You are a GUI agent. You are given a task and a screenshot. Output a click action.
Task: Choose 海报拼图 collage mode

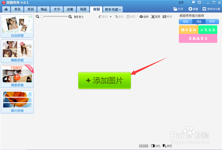[x=17, y=76]
